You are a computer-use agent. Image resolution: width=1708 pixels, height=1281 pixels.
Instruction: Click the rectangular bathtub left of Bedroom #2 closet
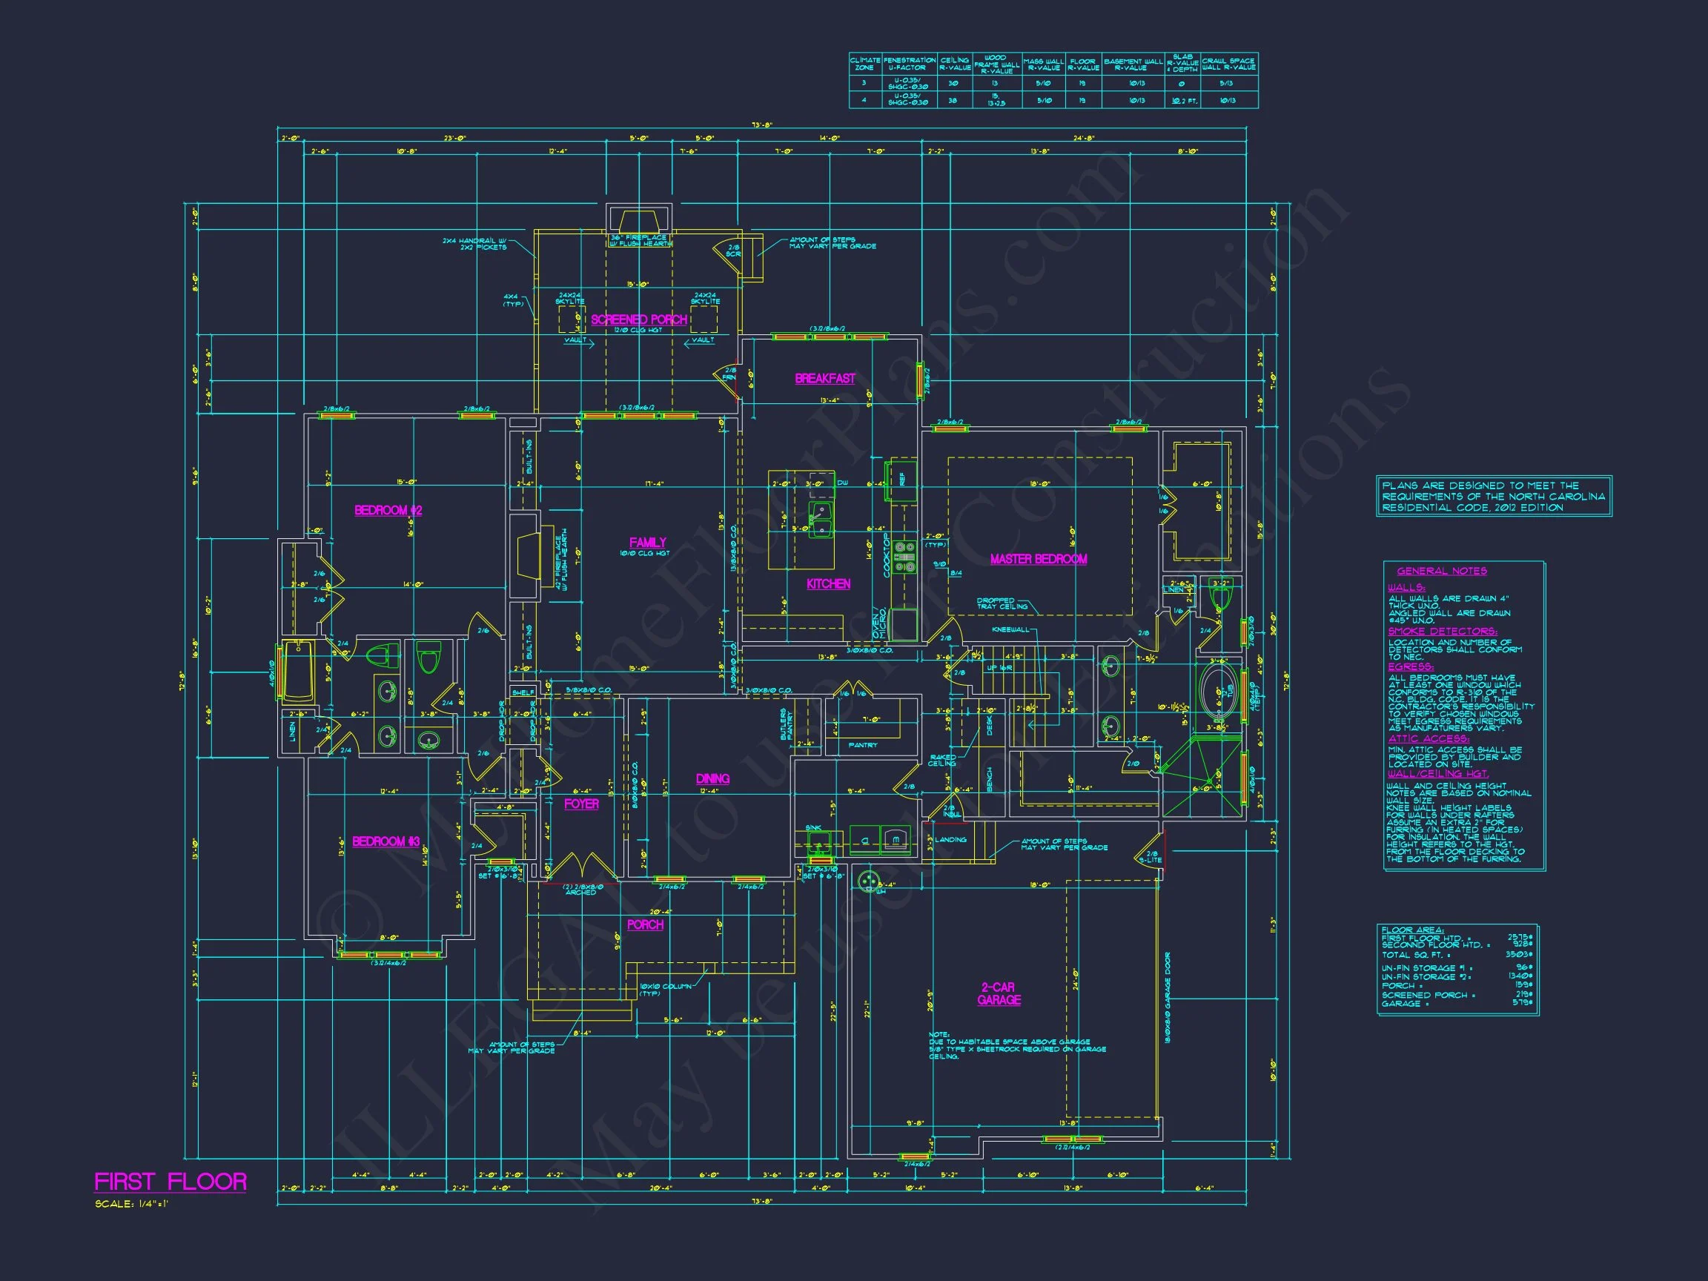coord(298,670)
